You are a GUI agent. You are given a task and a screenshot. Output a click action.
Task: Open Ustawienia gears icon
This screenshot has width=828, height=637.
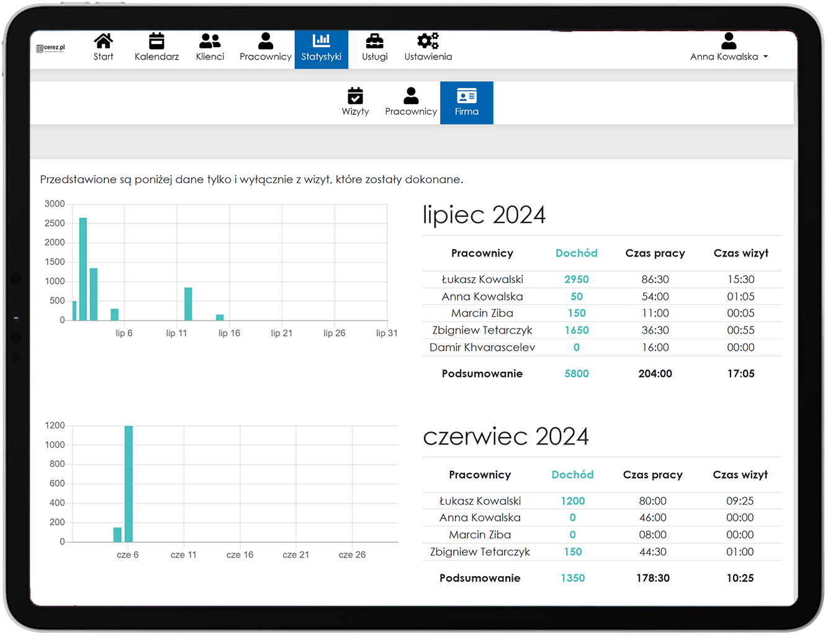click(x=428, y=42)
